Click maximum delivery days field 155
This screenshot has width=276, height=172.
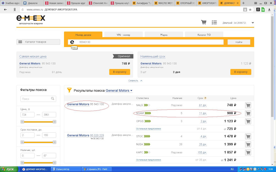click(49, 135)
